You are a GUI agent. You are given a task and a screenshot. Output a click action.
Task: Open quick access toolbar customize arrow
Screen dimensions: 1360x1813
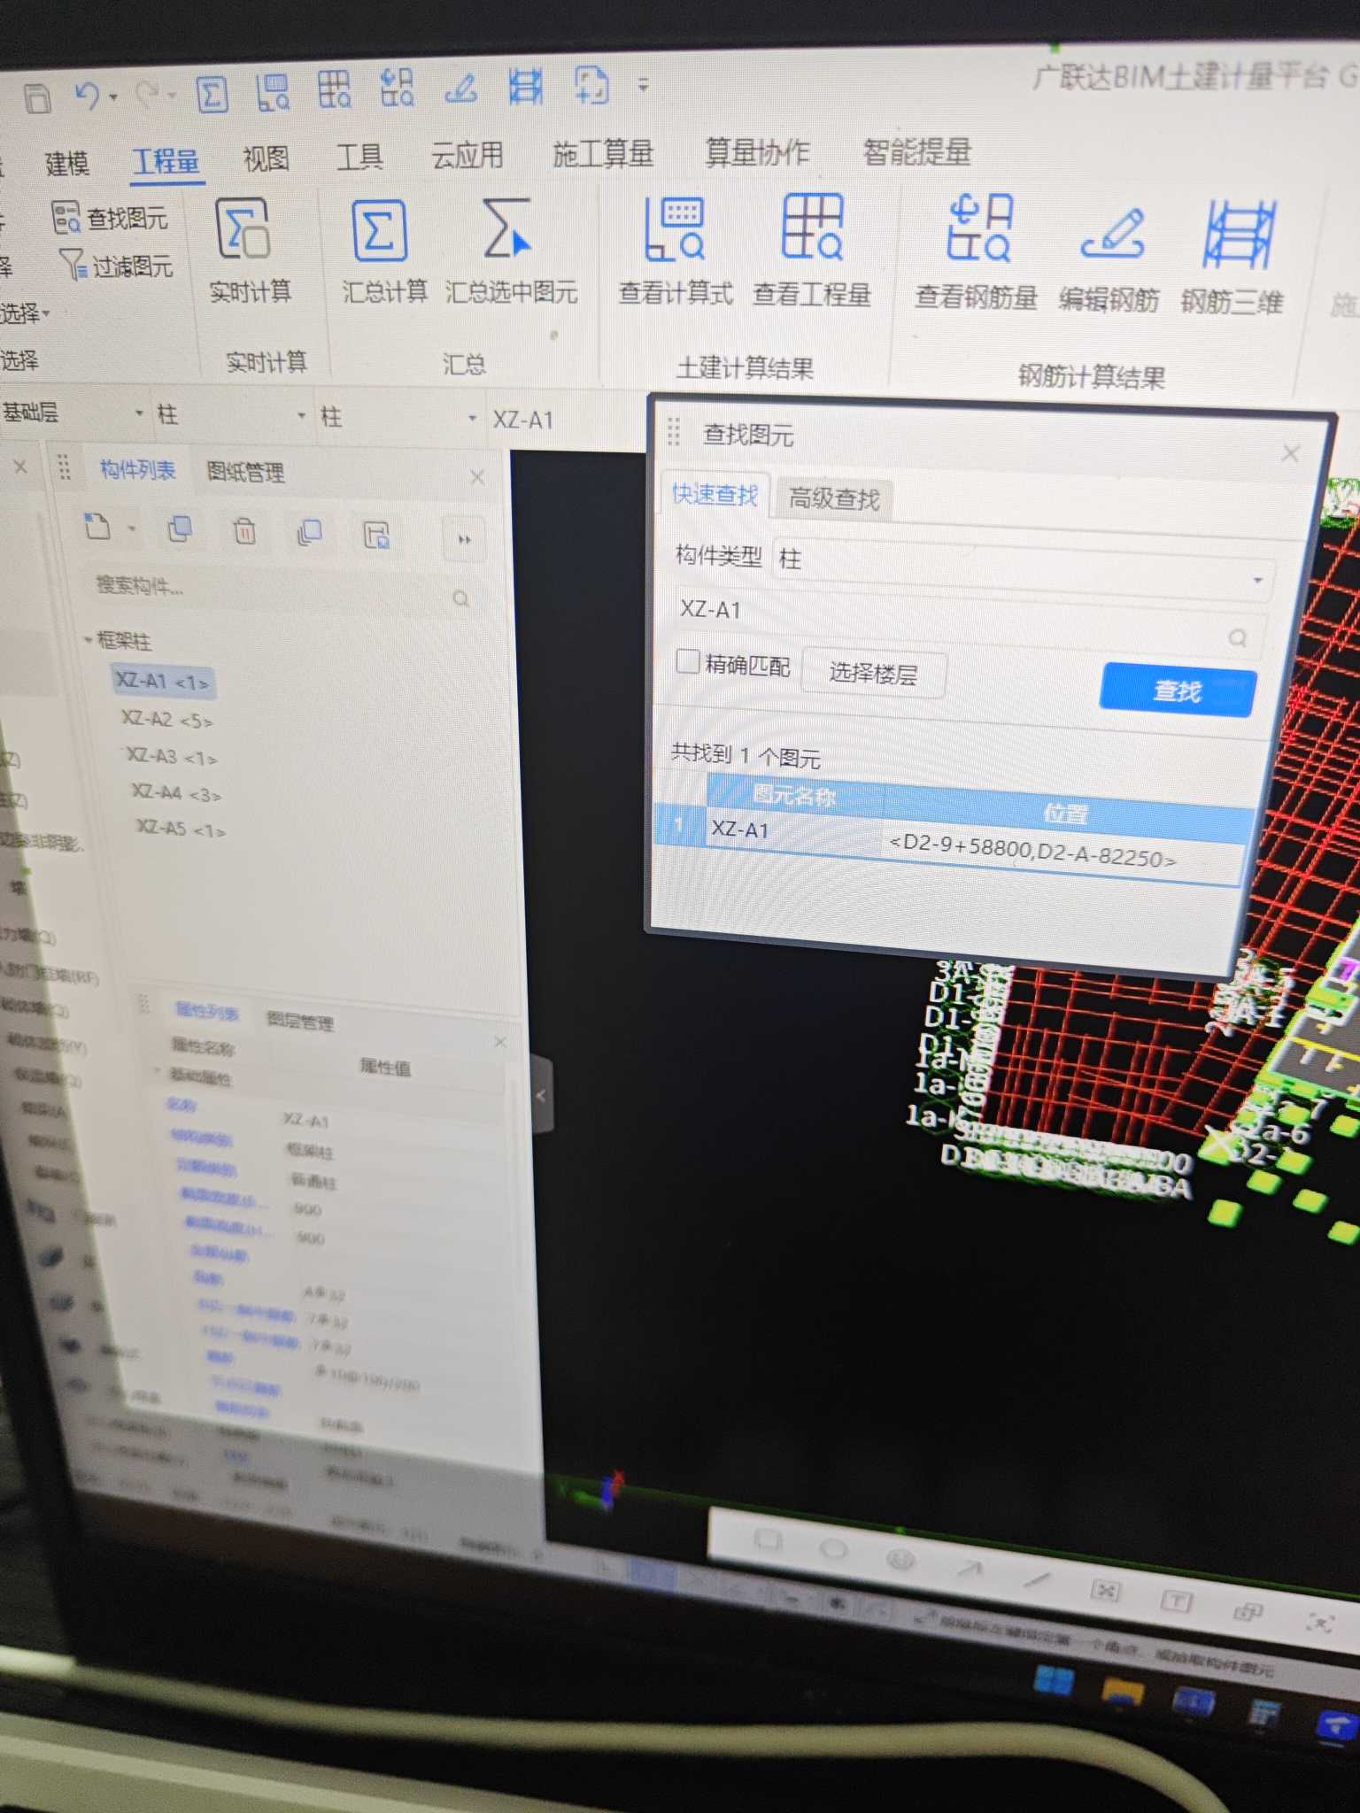pos(644,86)
